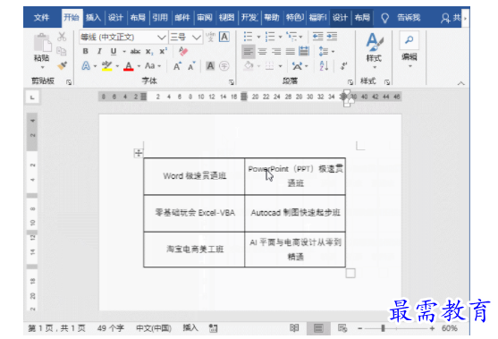This screenshot has width=498, height=339.
Task: Switch to the 视图 tab
Action: pos(226,18)
